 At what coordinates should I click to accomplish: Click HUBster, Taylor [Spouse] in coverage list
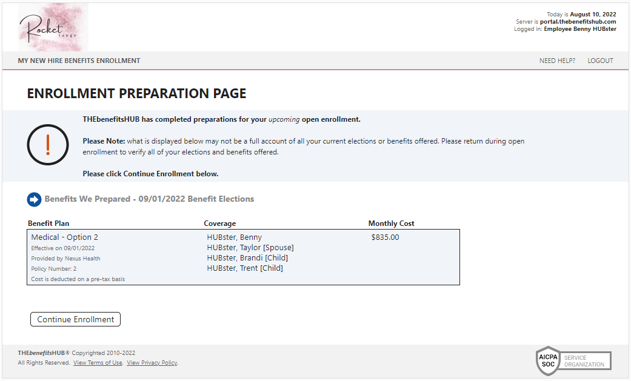(250, 248)
